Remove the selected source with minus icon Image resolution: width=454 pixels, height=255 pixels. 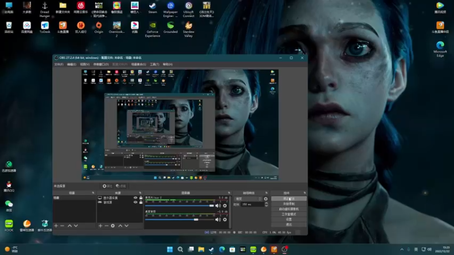[x=106, y=226]
